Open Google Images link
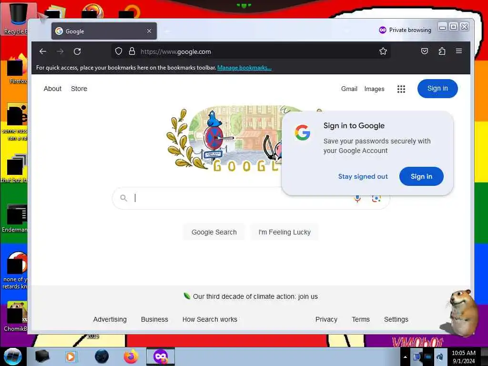Image resolution: width=488 pixels, height=366 pixels. (x=375, y=89)
